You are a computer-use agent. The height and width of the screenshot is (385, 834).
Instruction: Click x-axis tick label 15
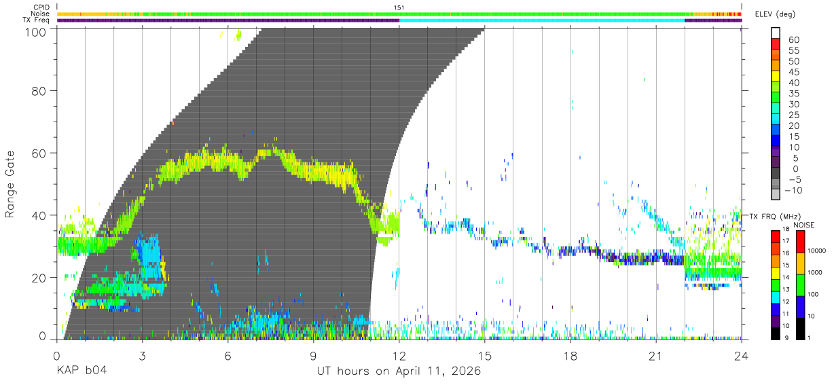(485, 356)
